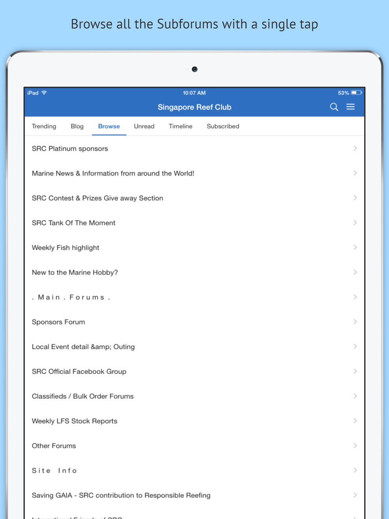This screenshot has height=519, width=389.
Task: Expand chevron for Local Event detail row
Action: (355, 347)
